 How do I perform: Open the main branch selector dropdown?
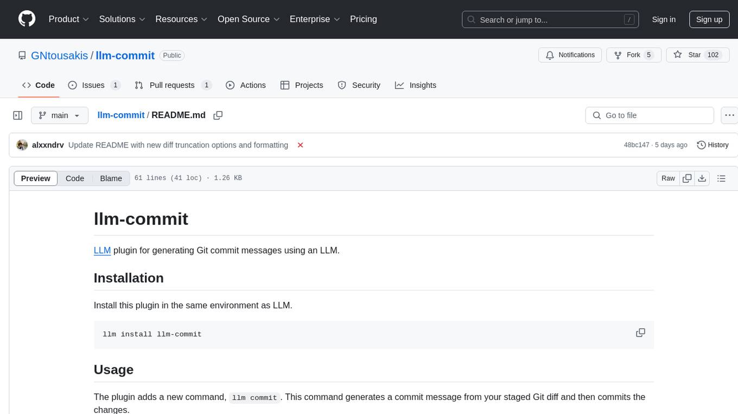60,115
